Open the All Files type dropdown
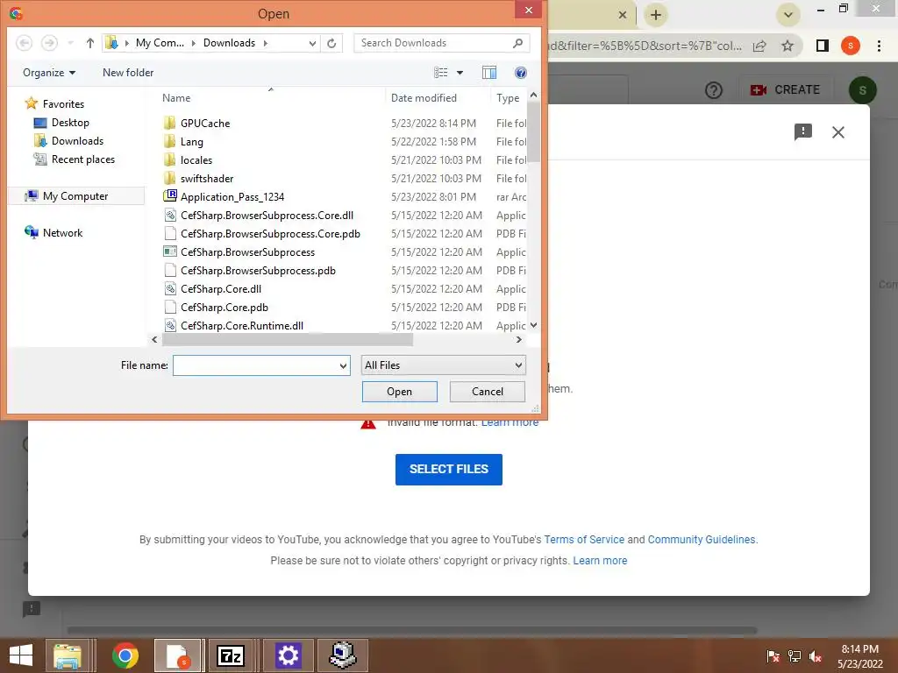The width and height of the screenshot is (898, 673). pyautogui.click(x=443, y=365)
